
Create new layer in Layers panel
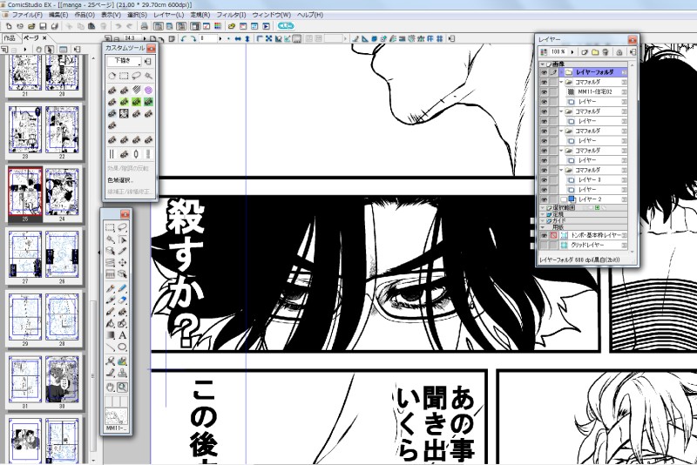click(x=585, y=52)
